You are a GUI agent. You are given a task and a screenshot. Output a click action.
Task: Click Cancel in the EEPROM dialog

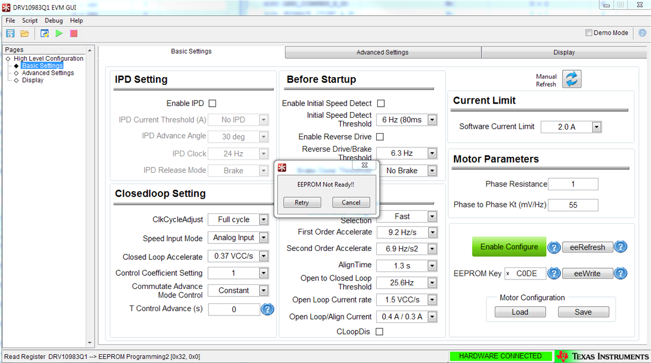tap(351, 202)
